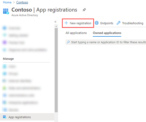
Task: Pin the App registrations page
Action: pyautogui.click(x=84, y=10)
